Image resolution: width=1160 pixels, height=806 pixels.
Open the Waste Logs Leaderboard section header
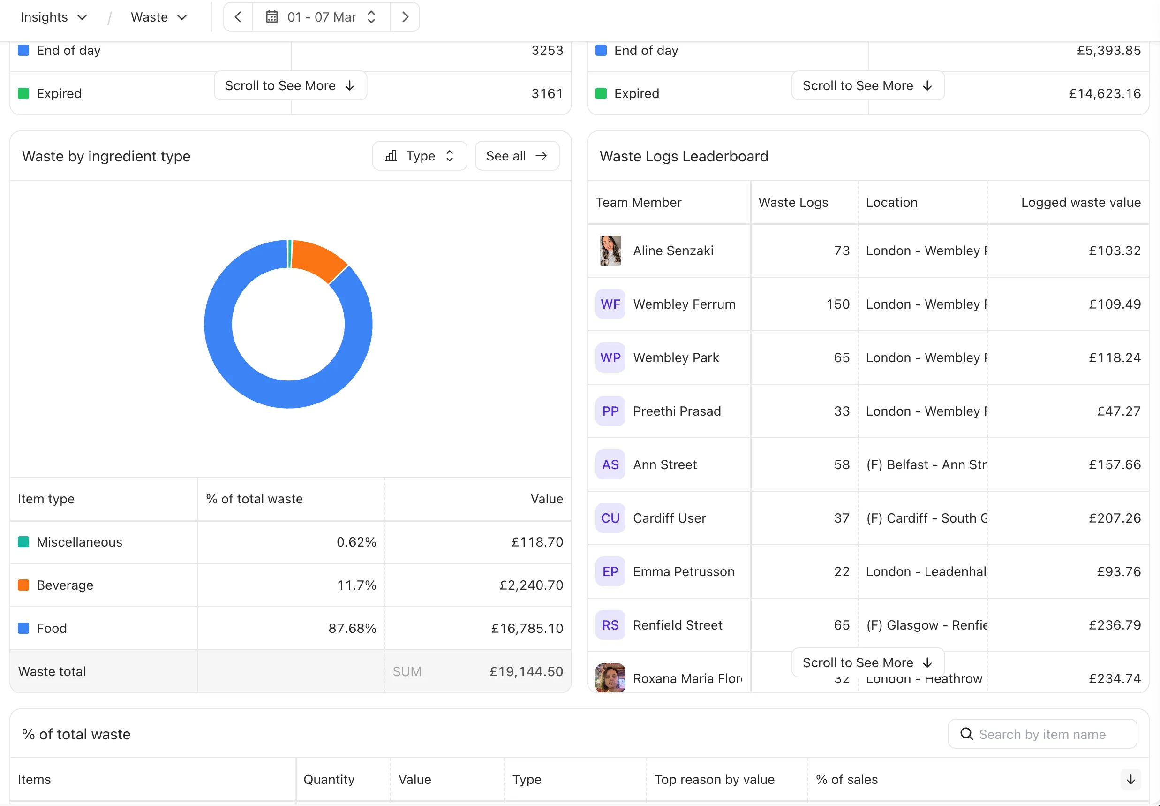click(x=683, y=156)
